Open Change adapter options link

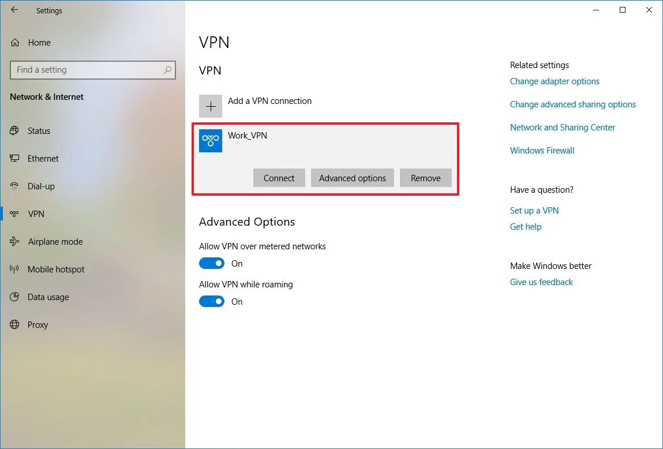(555, 81)
